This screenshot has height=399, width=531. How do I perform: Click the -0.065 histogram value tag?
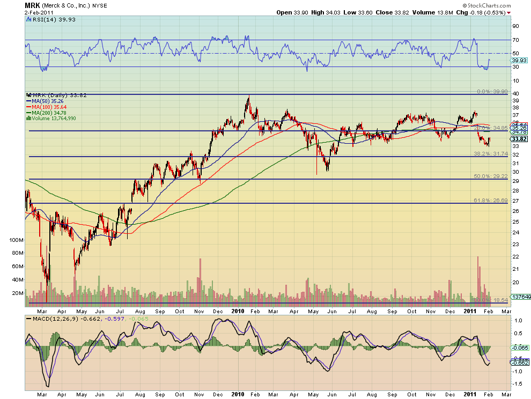pyautogui.click(x=520, y=348)
